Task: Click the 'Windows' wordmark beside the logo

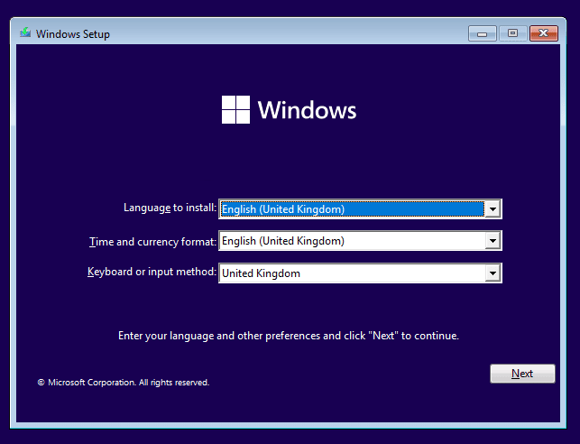Action: (x=307, y=110)
